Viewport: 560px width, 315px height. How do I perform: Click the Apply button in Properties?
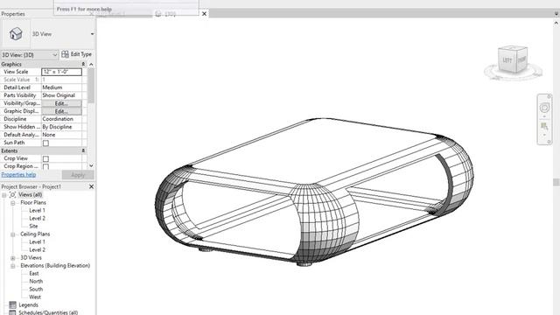pos(78,175)
